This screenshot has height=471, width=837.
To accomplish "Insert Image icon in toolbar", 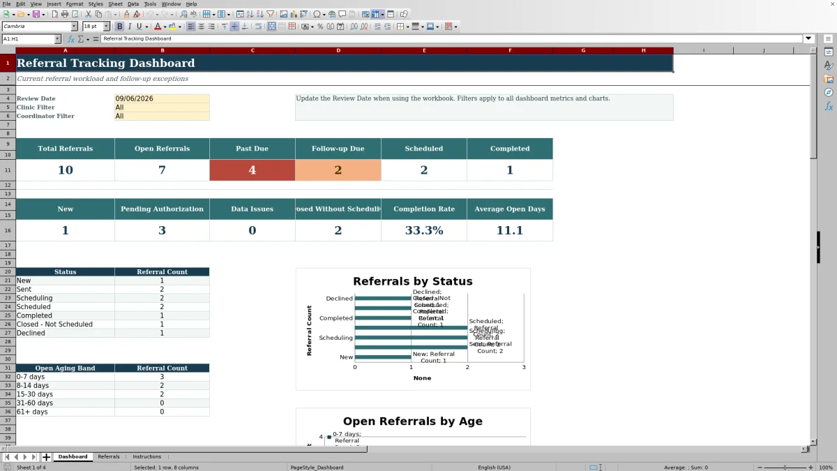I will pyautogui.click(x=283, y=14).
